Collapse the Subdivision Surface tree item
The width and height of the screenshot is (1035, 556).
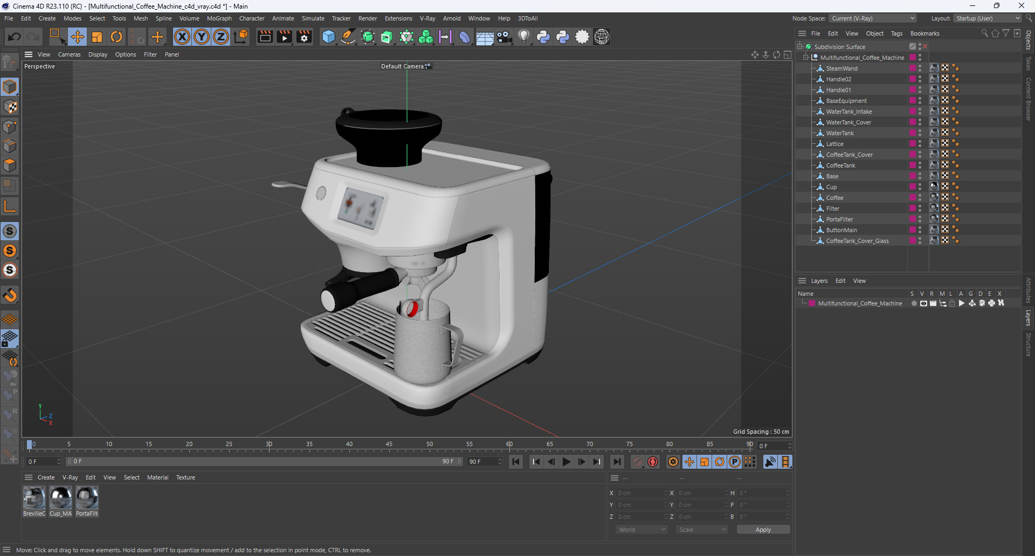tap(800, 47)
